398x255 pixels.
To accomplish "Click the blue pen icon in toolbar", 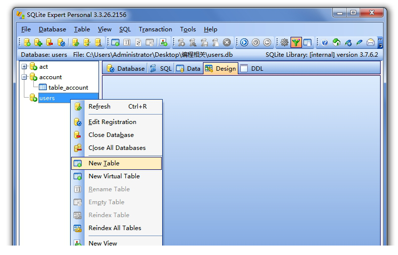I will [x=359, y=42].
